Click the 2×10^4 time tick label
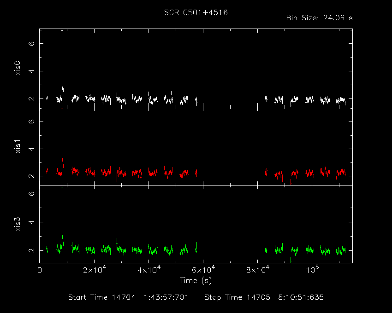Screen dimensions: 392x313 [94, 270]
